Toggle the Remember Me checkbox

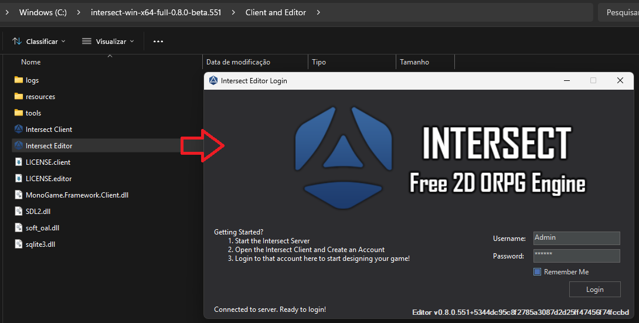click(537, 271)
